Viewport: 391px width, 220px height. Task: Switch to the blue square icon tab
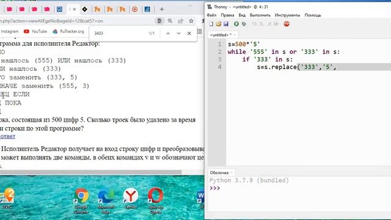pos(60,9)
